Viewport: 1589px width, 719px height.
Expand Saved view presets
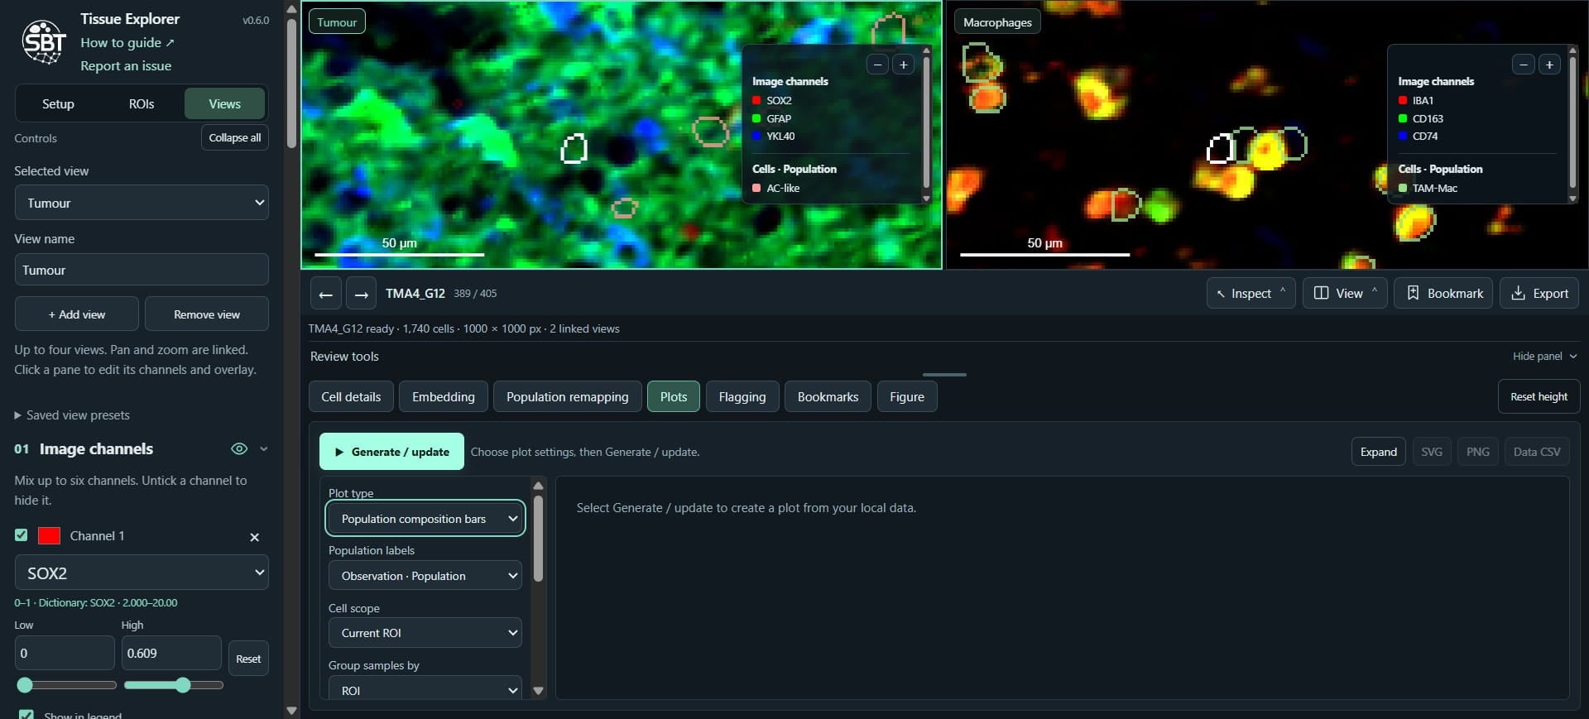(72, 415)
